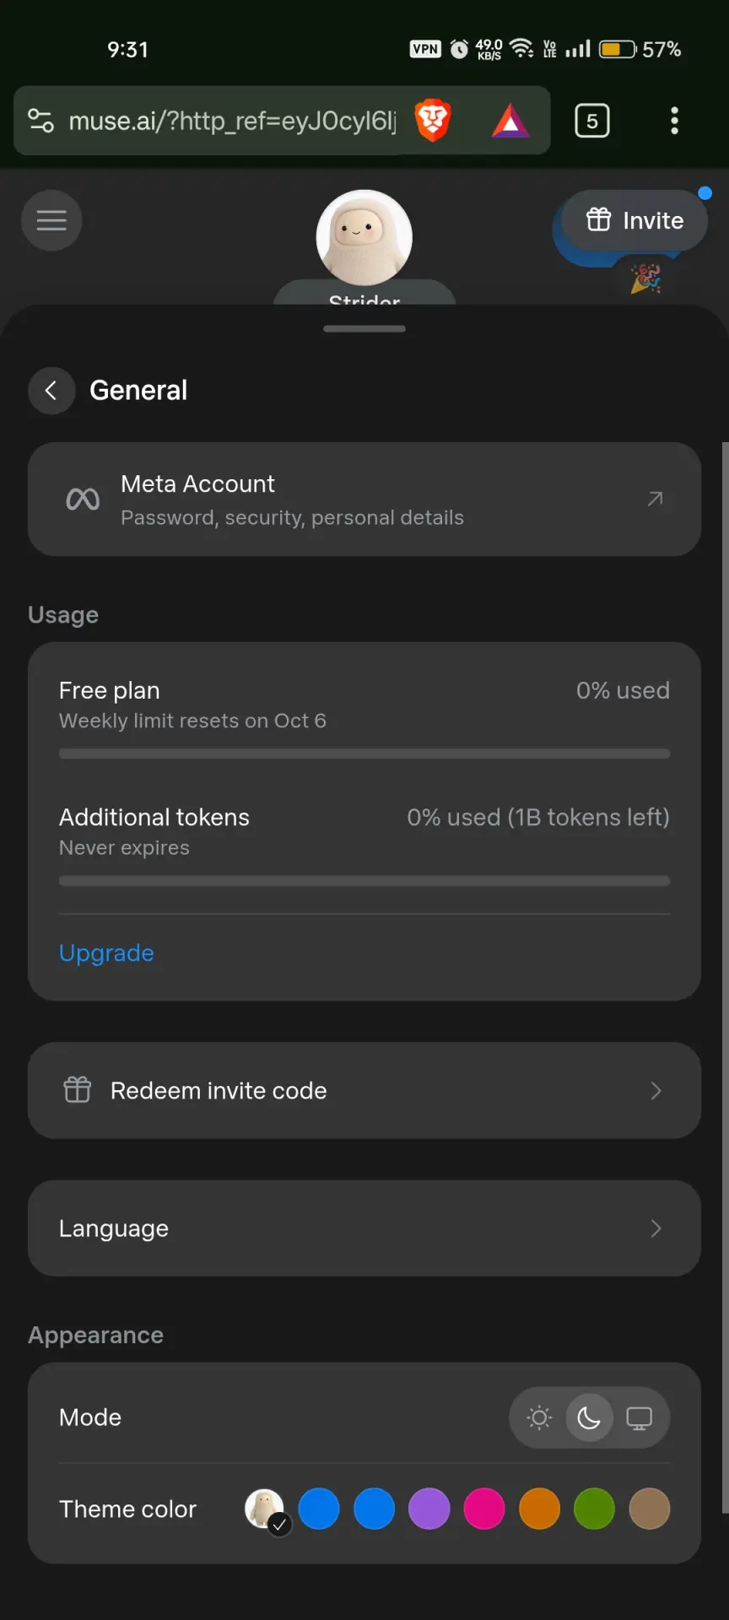729x1620 pixels.
Task: Expand the Language setting
Action: [x=364, y=1228]
